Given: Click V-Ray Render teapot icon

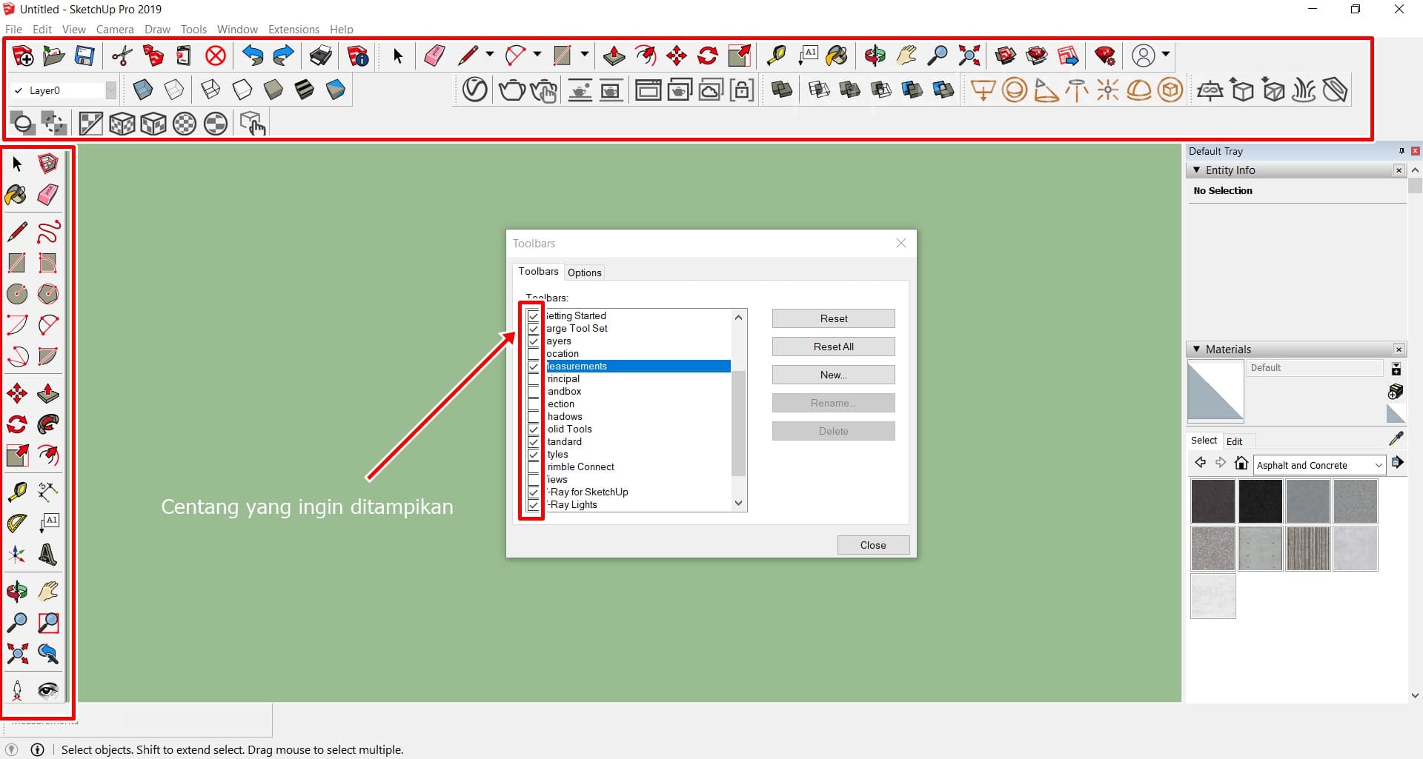Looking at the screenshot, I should [x=512, y=90].
